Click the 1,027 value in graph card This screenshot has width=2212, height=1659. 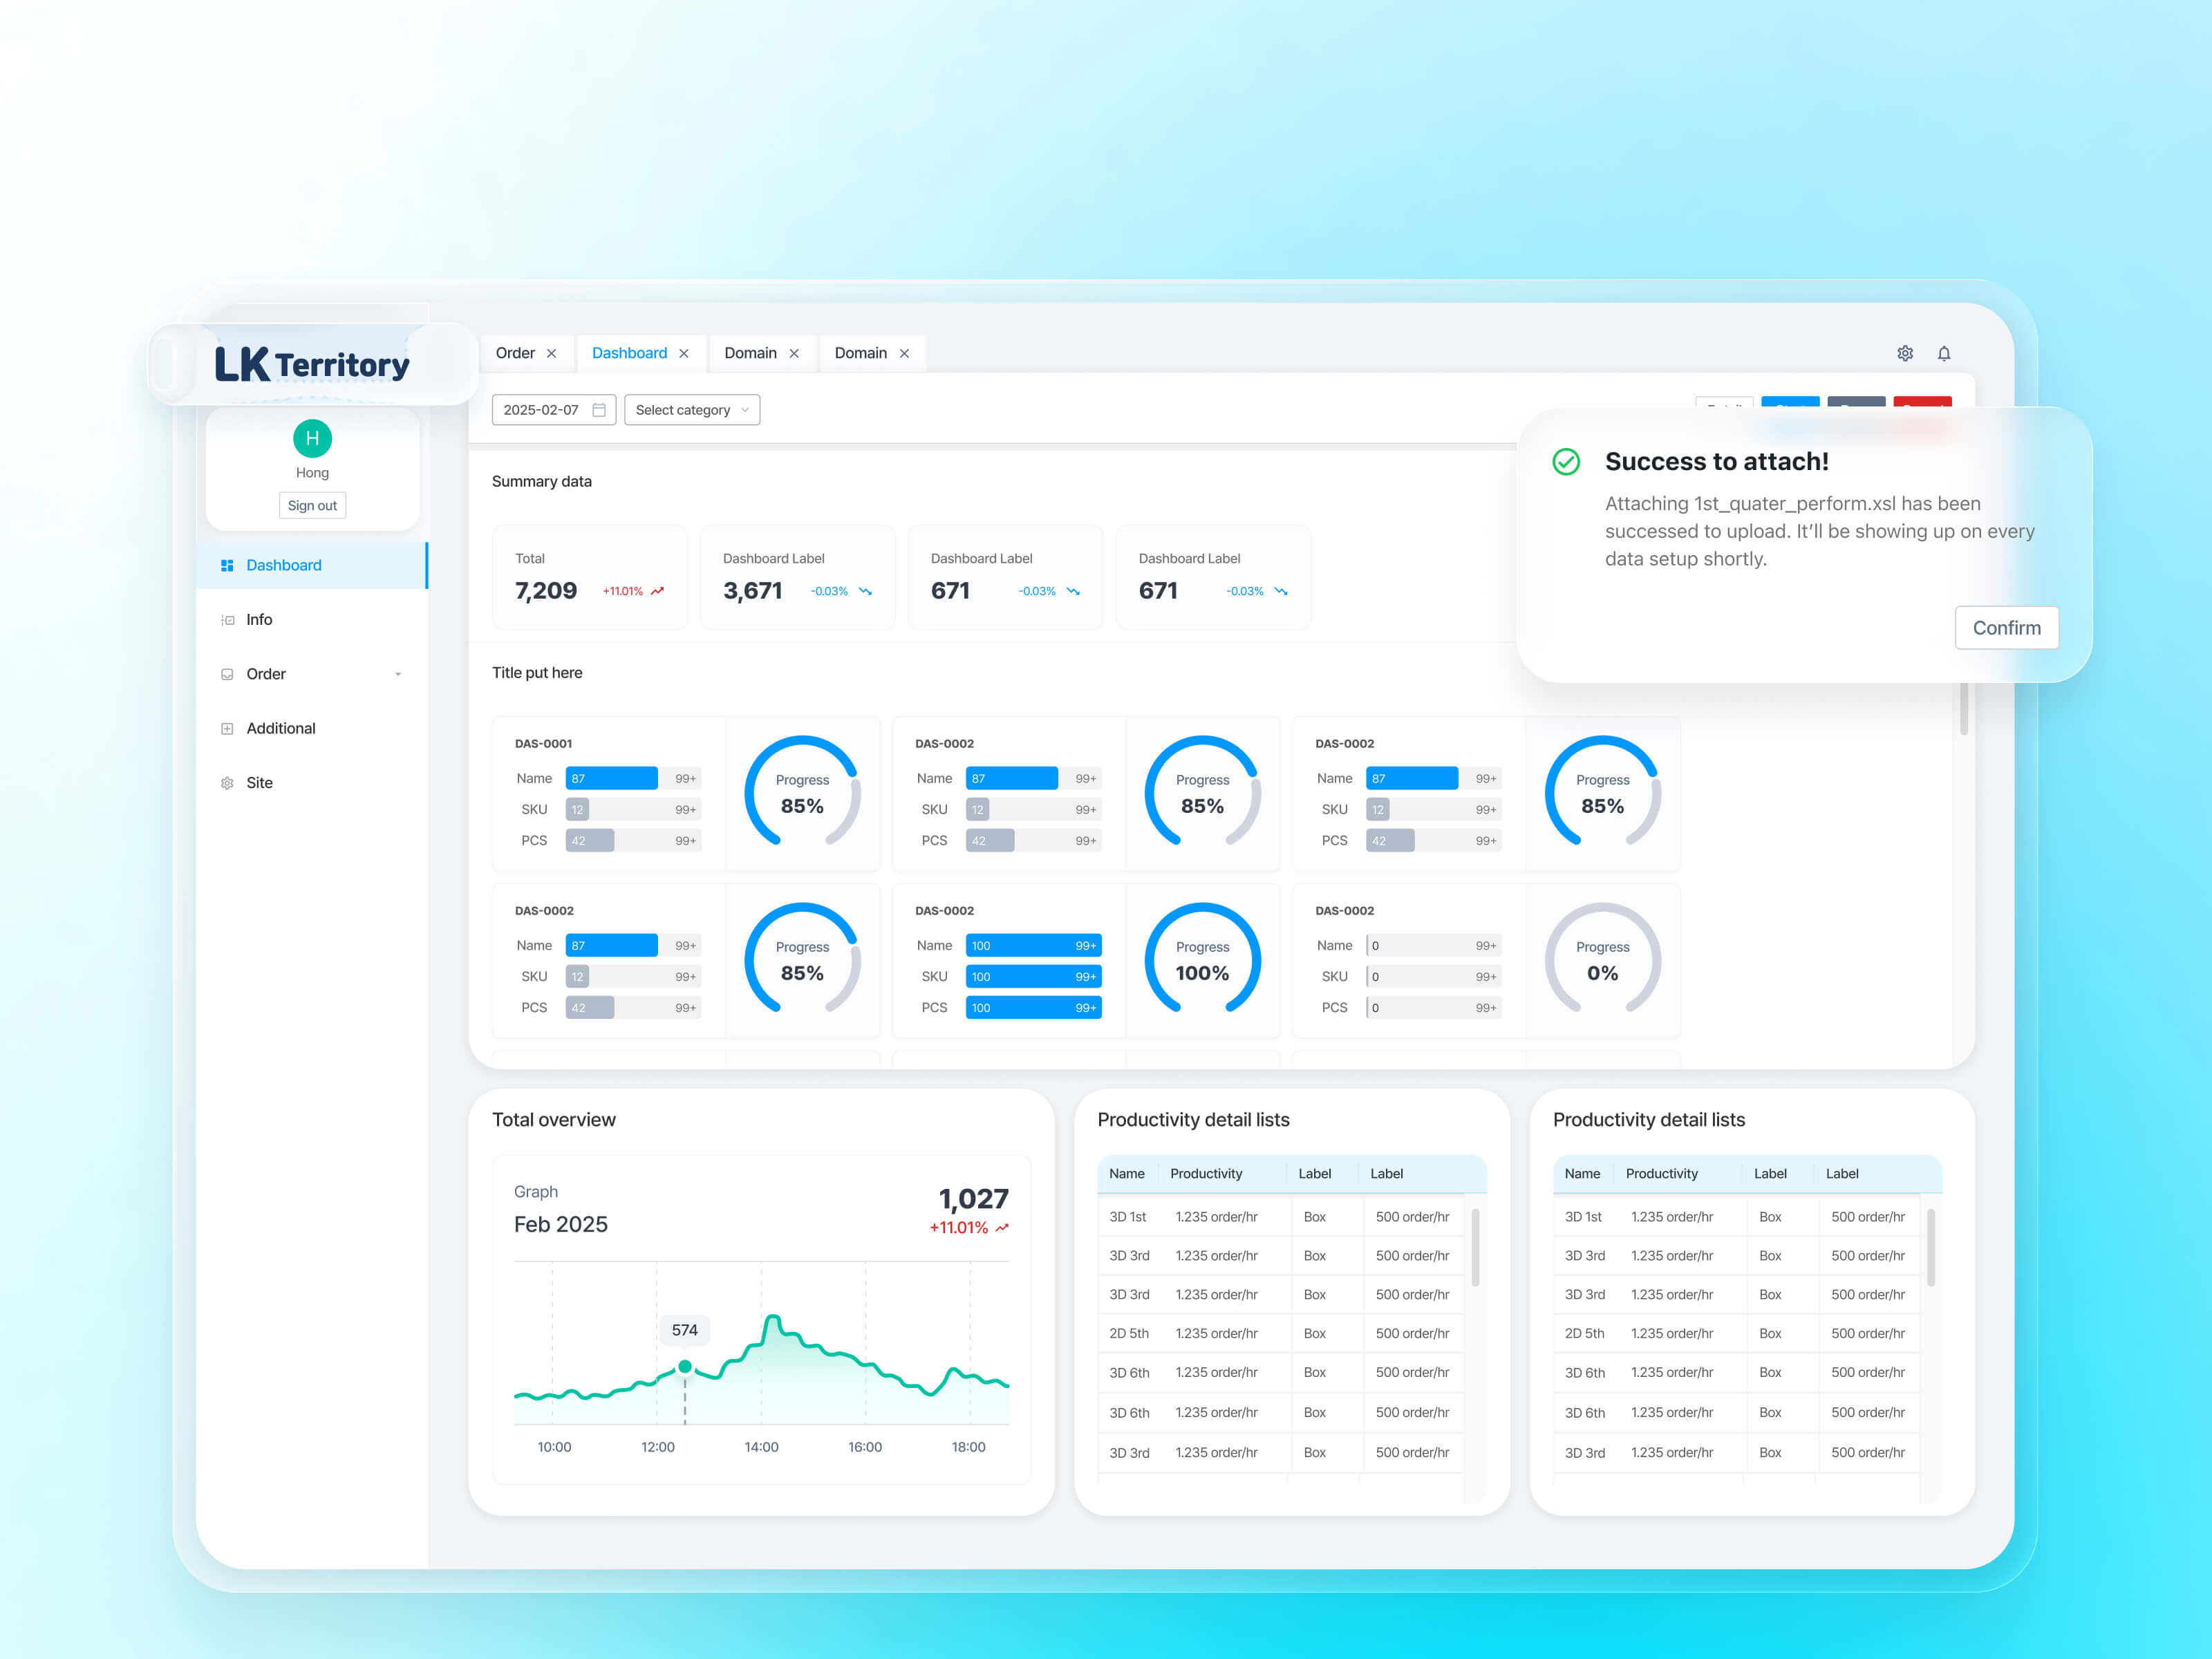point(973,1198)
